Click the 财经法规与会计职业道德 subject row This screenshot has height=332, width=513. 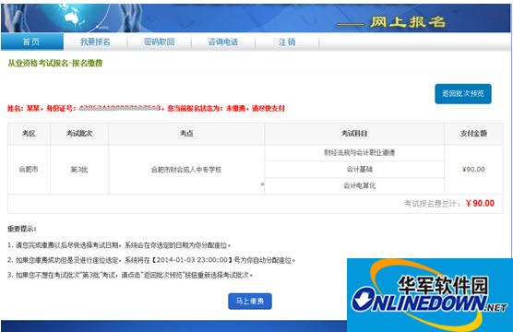(354, 153)
